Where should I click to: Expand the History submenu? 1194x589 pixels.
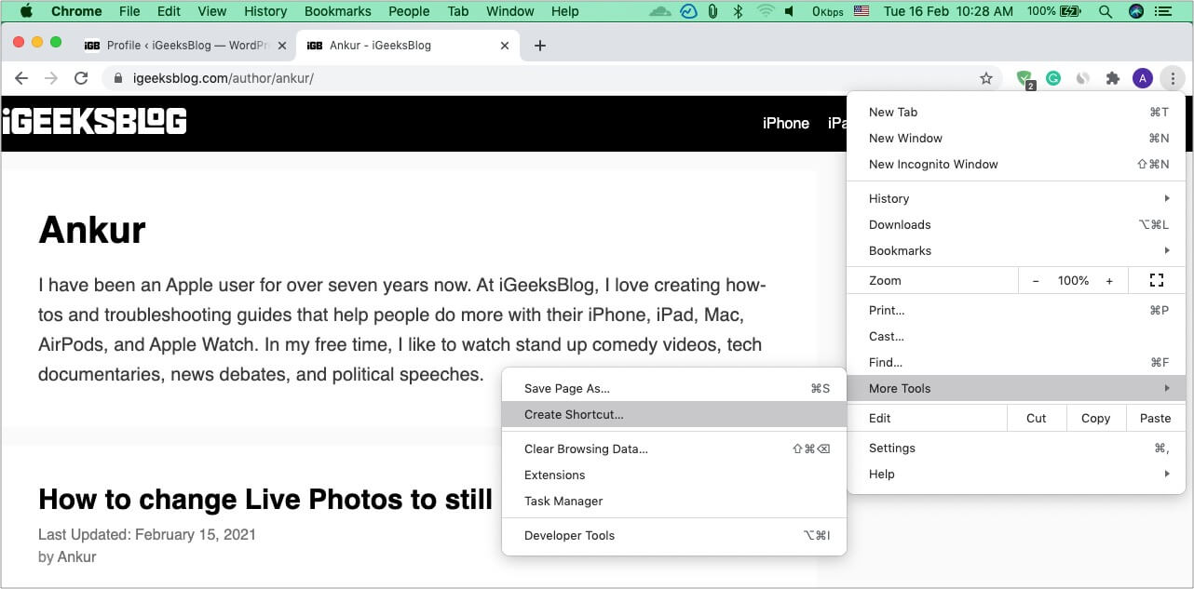(1016, 198)
